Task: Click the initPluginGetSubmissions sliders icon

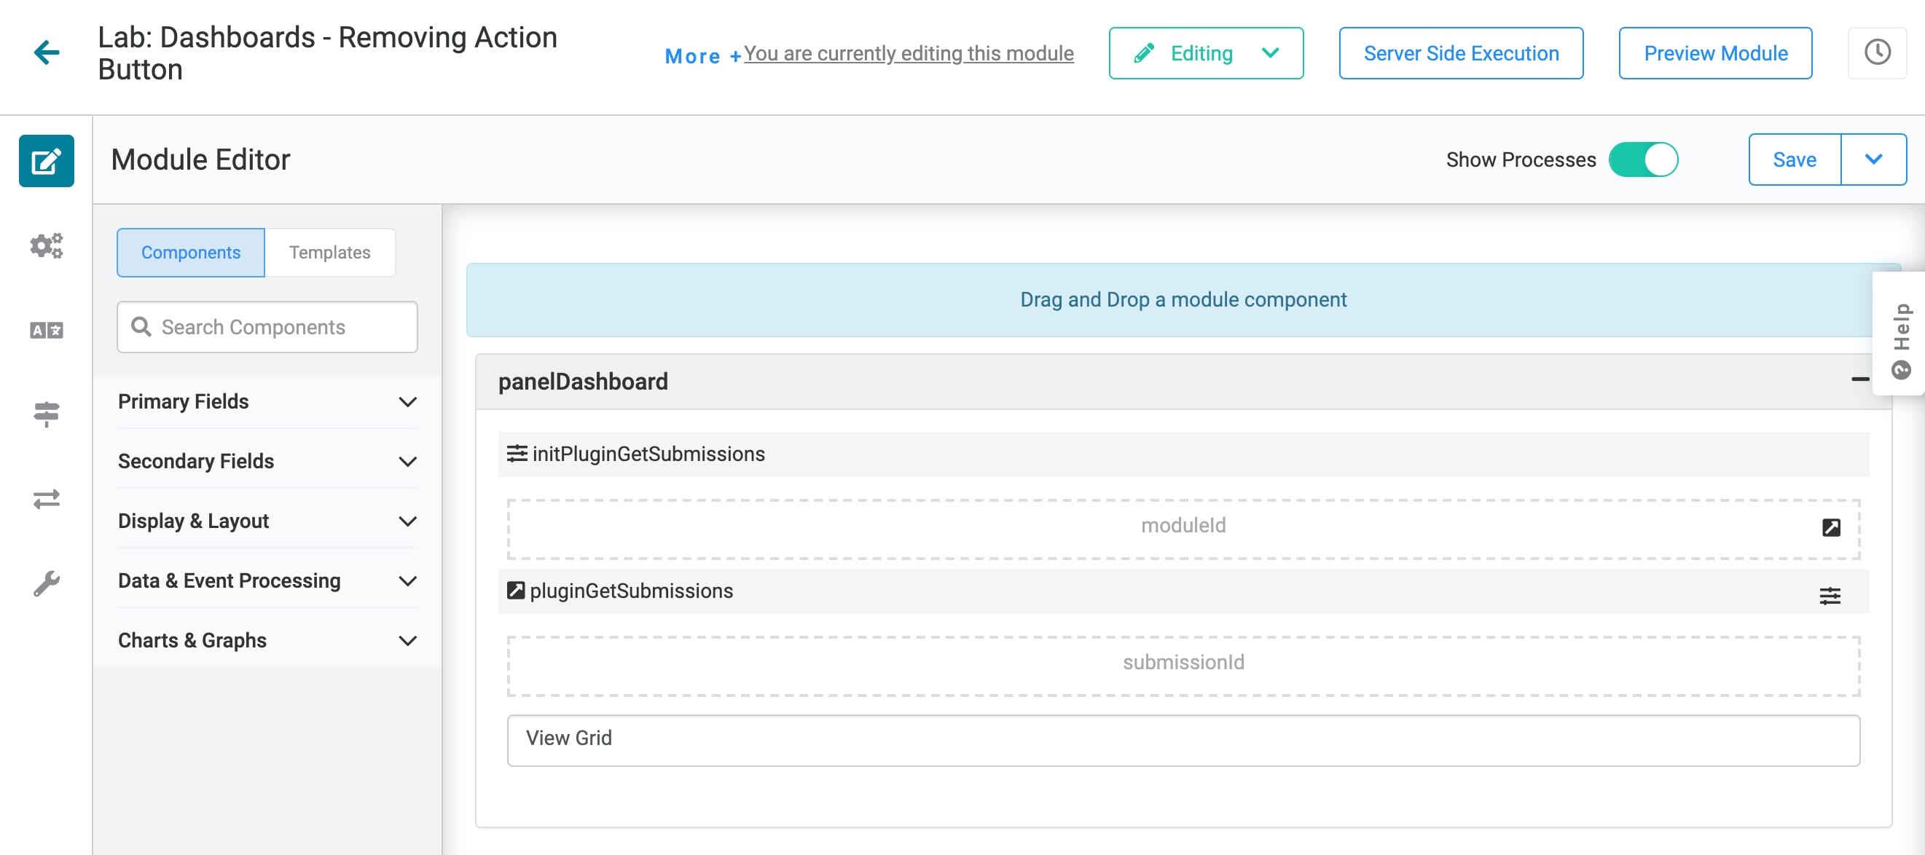Action: [517, 453]
